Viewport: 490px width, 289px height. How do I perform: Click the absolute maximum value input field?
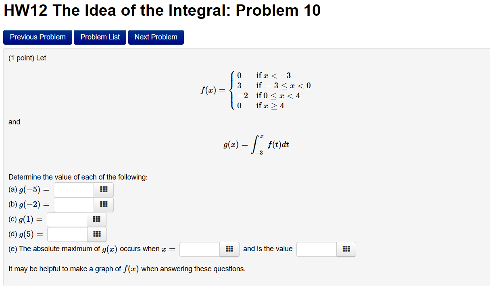315,249
